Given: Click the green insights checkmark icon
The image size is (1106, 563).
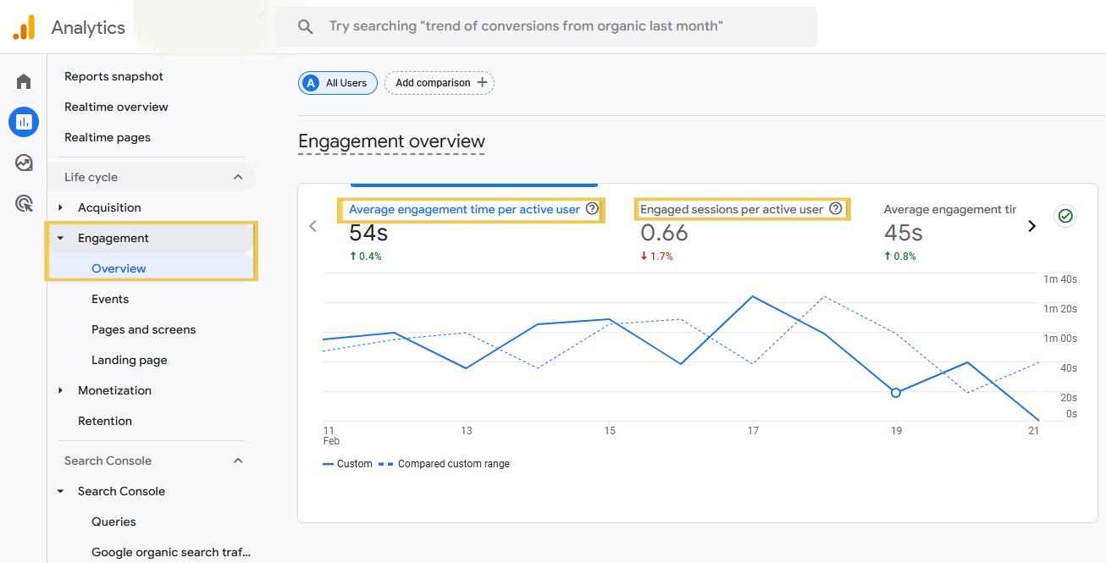Looking at the screenshot, I should coord(1065,216).
